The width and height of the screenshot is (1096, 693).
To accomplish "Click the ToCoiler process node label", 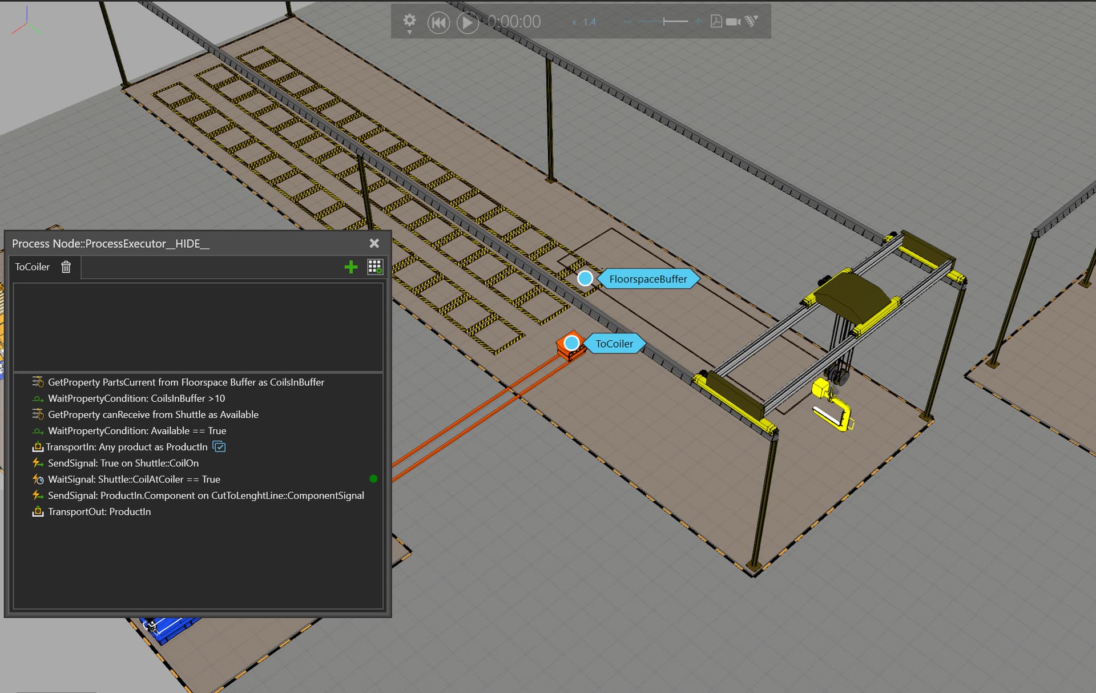I will [x=614, y=344].
